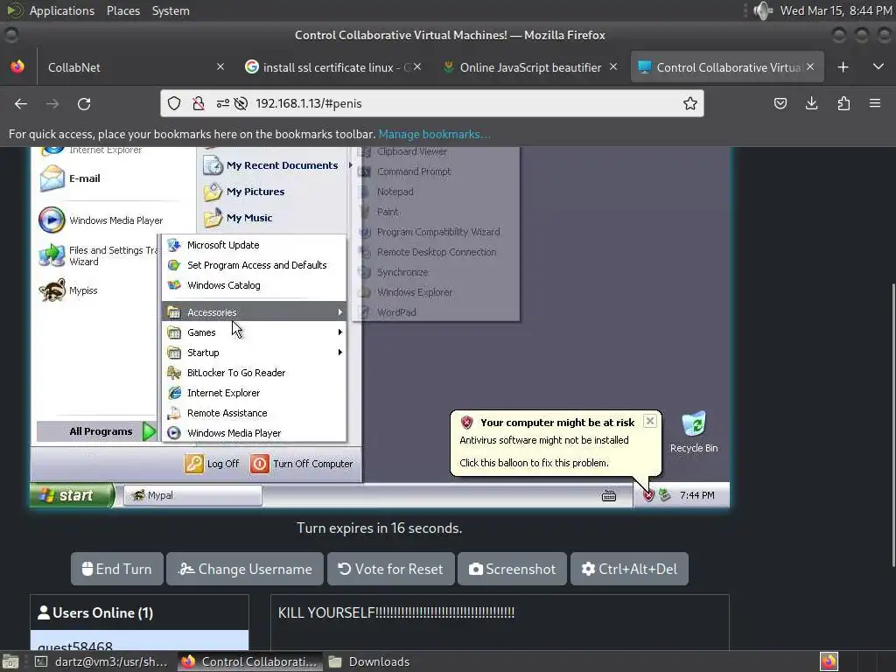This screenshot has height=672, width=896.
Task: Switch to install ssl certificate linux tab
Action: point(329,67)
